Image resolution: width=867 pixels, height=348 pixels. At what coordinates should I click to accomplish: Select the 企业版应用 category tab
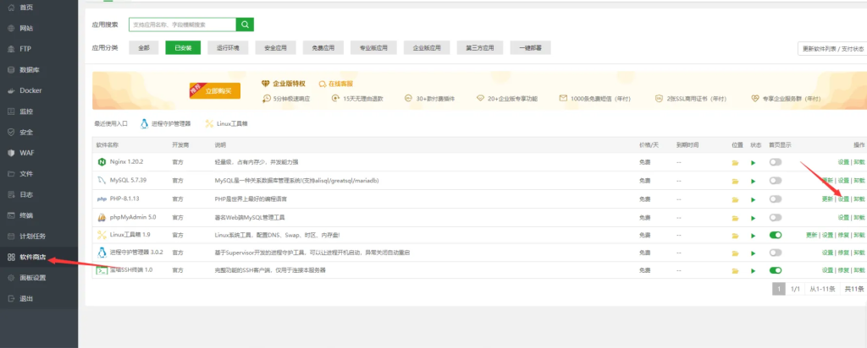point(427,48)
